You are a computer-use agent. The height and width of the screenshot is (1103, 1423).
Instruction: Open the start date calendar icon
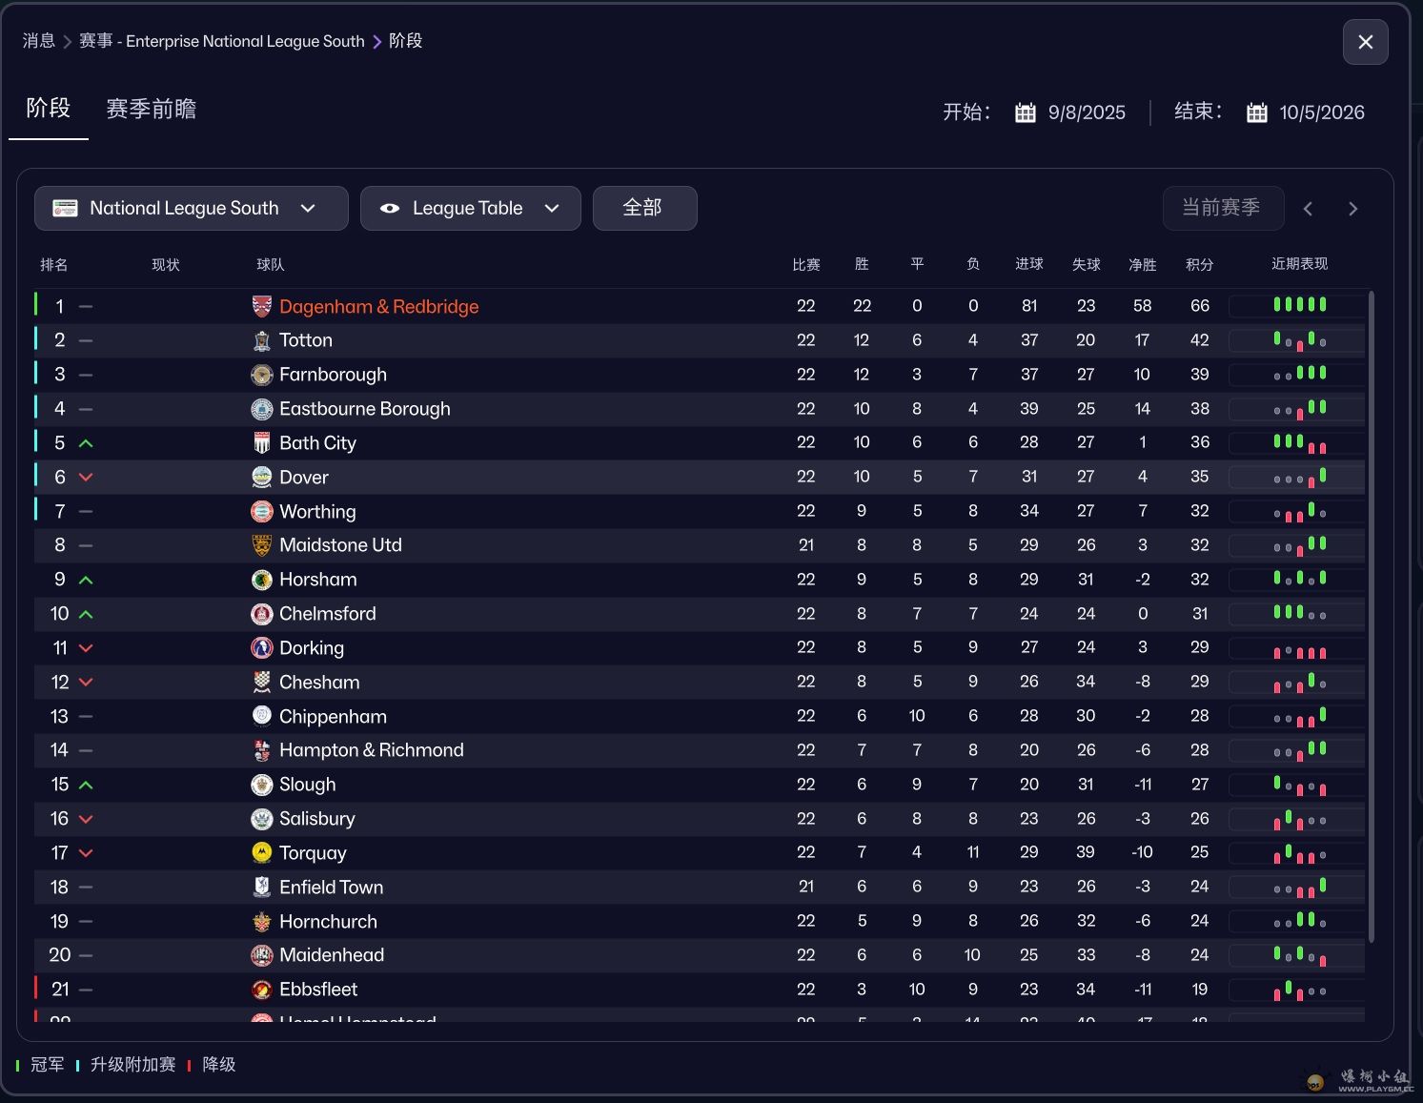coord(1025,112)
